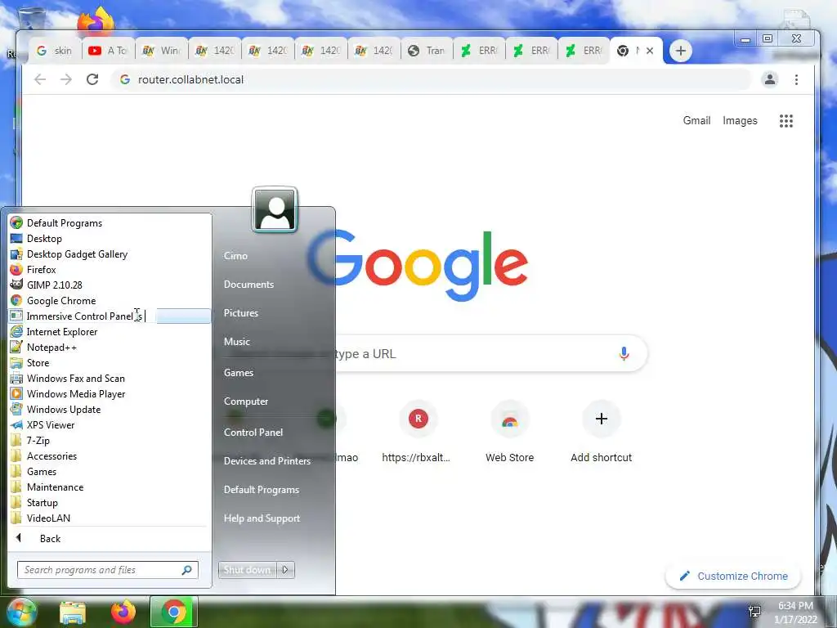Open the Google apps grid

coord(786,121)
